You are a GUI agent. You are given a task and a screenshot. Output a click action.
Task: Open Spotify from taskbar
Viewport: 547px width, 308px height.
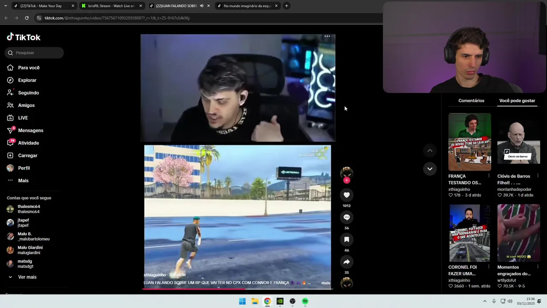pos(305,301)
